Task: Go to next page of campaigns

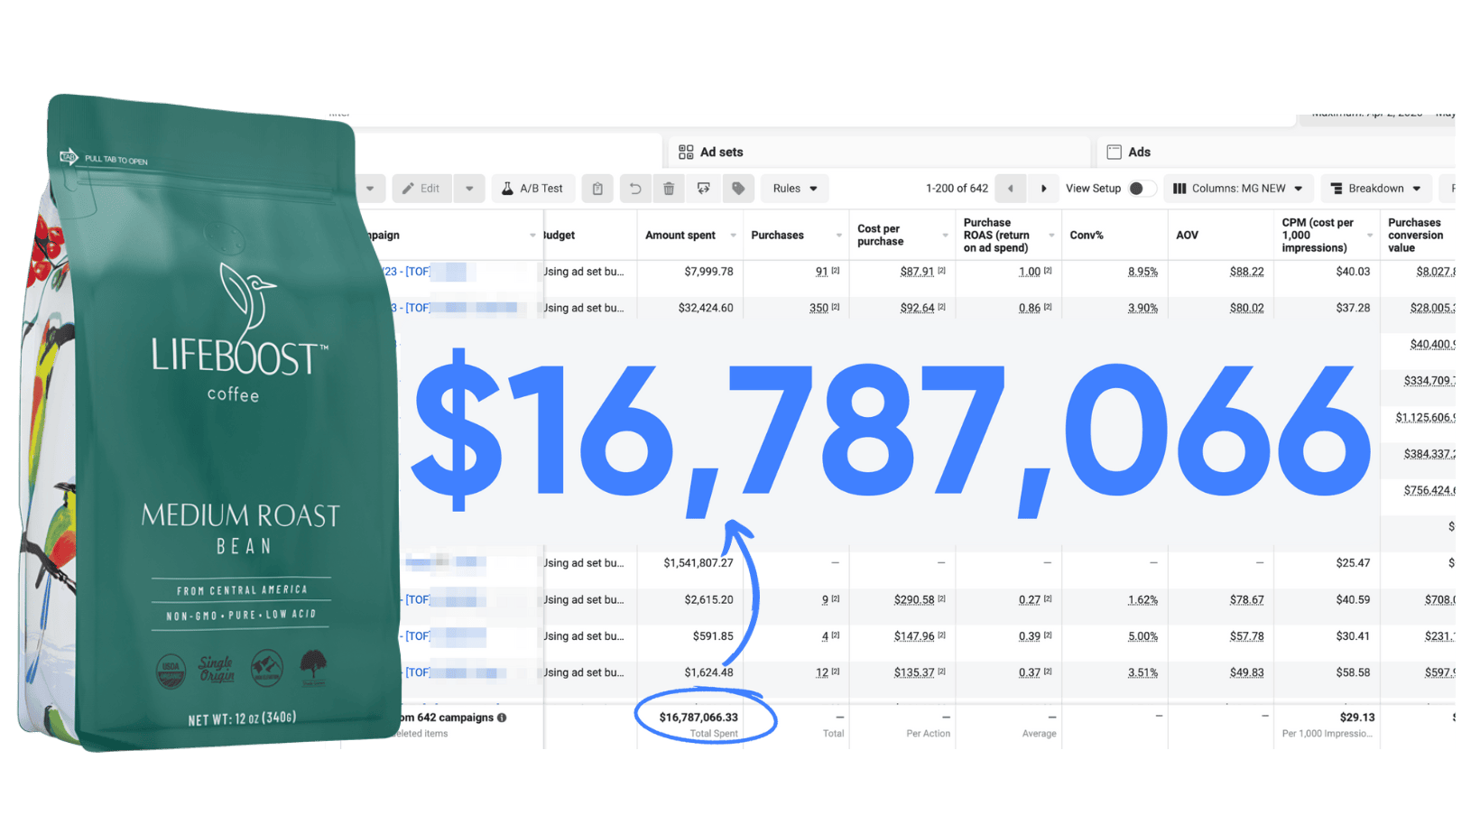Action: [1044, 189]
